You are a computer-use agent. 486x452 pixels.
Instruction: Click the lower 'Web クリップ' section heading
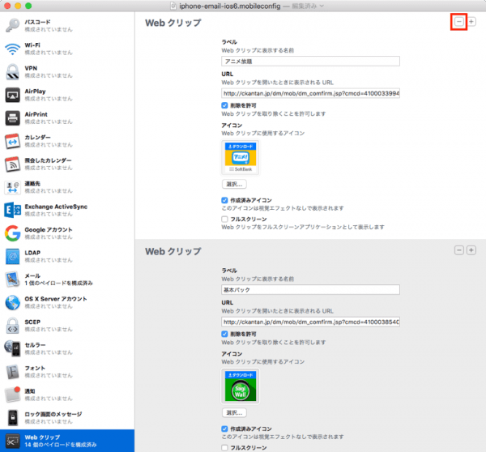tap(173, 251)
